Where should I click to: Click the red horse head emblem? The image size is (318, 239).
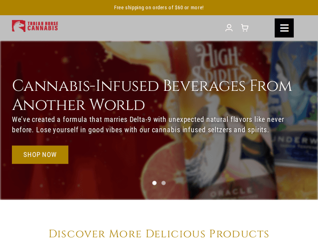19,26
